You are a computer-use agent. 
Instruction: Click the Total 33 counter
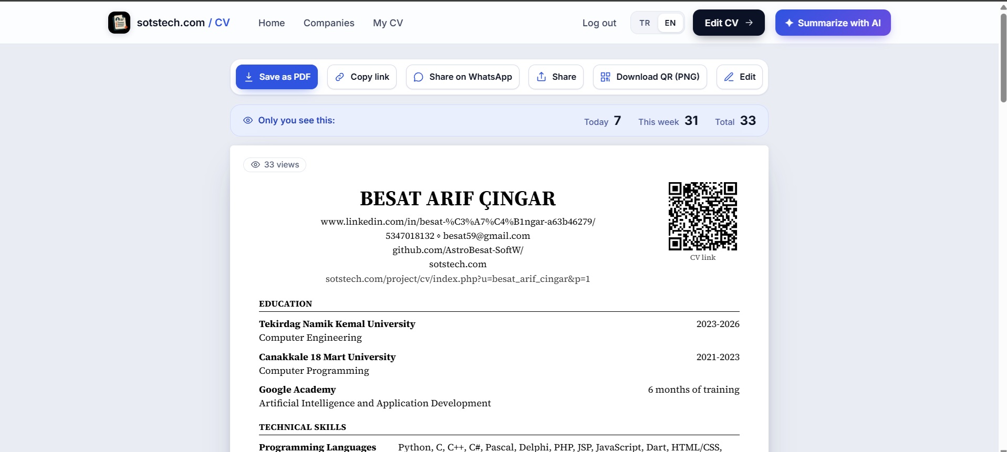(x=735, y=121)
